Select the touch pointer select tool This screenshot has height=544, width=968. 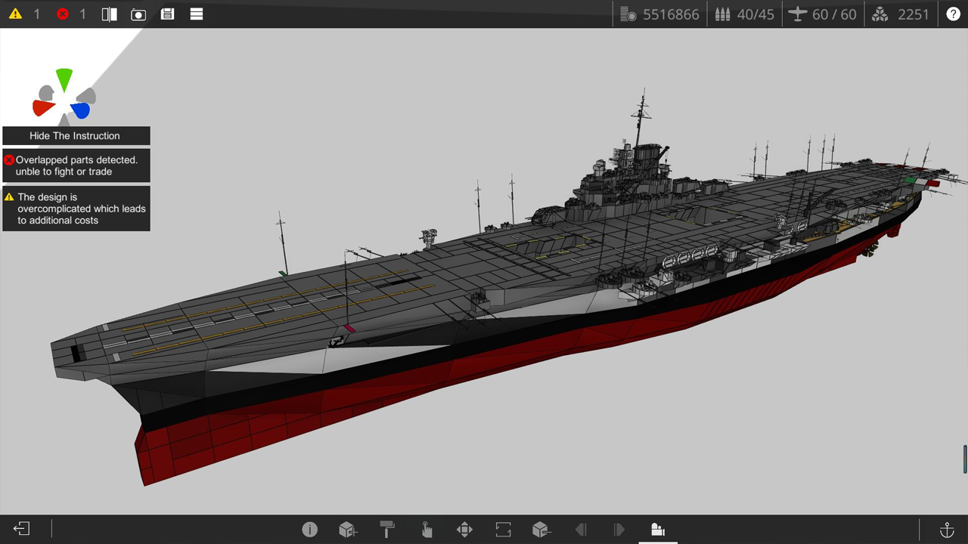(x=427, y=529)
